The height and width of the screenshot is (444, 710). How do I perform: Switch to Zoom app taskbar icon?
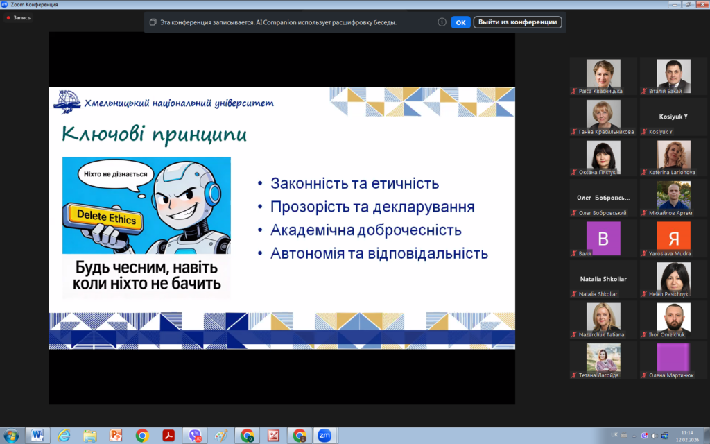pyautogui.click(x=324, y=435)
